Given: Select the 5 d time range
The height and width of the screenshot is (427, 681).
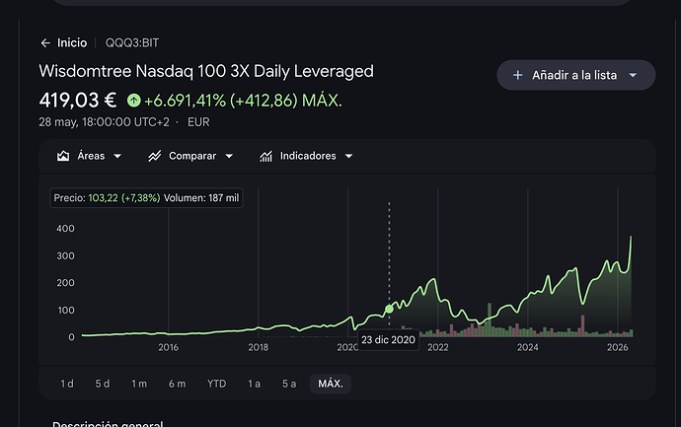Looking at the screenshot, I should [x=103, y=384].
